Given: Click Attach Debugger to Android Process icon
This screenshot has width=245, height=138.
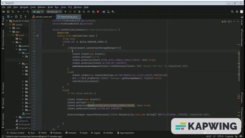Looking at the screenshot, I should pos(93,12).
